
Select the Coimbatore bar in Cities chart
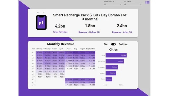click(115, 61)
